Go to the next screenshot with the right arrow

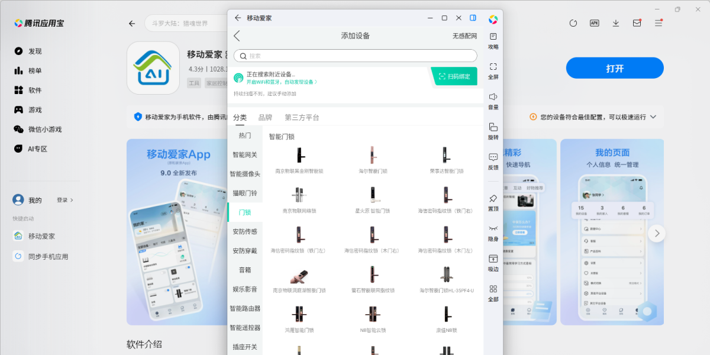coord(656,233)
